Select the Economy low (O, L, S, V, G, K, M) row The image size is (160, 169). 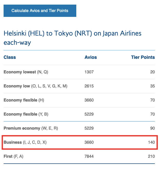(79, 86)
